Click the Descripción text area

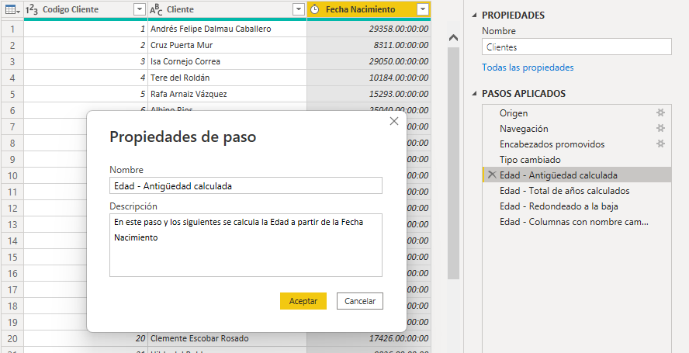pos(246,245)
